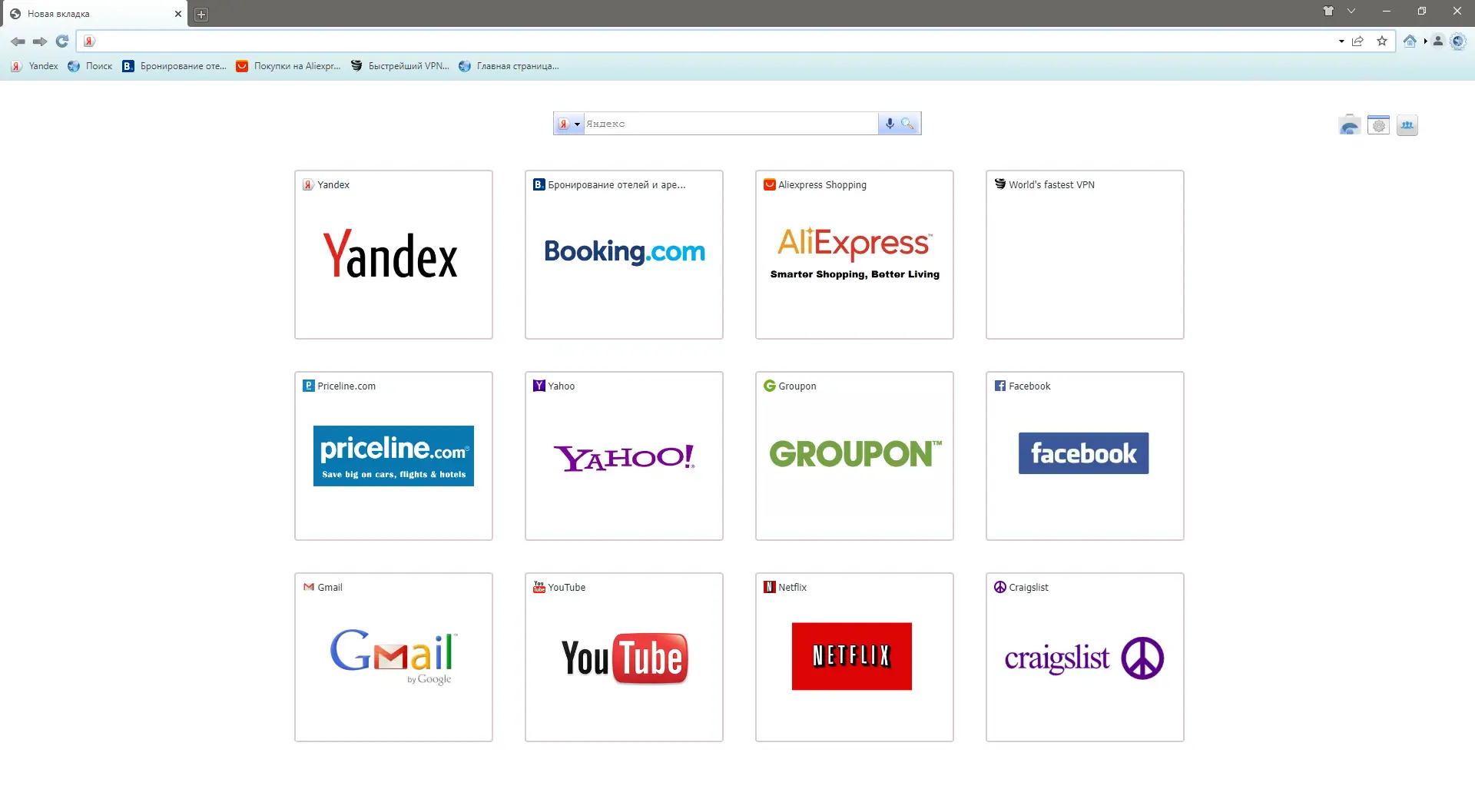1475x799 pixels.
Task: Open the Groupon speed dial tile
Action: coord(854,456)
